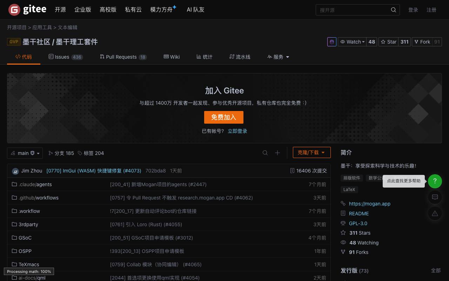Click the LaTeX topic tag

[349, 190]
